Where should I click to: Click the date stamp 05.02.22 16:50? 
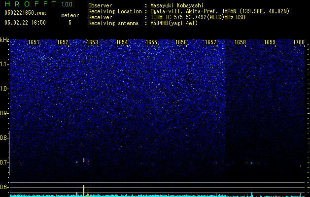[x=25, y=23]
